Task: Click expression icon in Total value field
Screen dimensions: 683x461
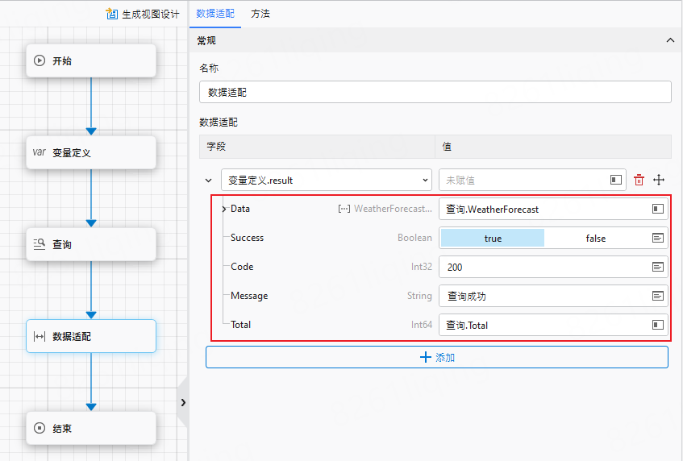Action: [x=658, y=325]
